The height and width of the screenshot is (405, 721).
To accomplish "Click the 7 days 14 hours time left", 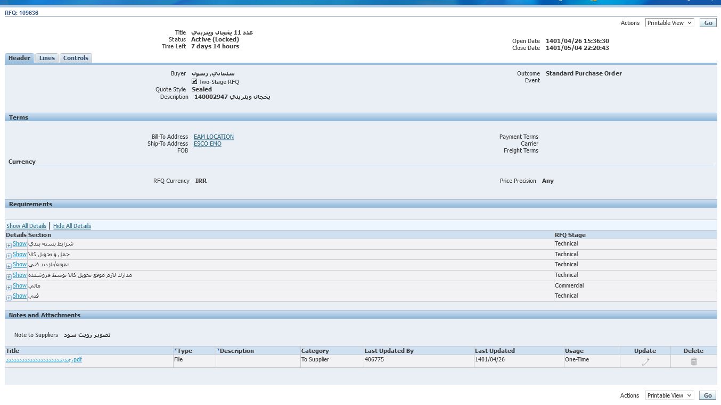I will point(215,46).
